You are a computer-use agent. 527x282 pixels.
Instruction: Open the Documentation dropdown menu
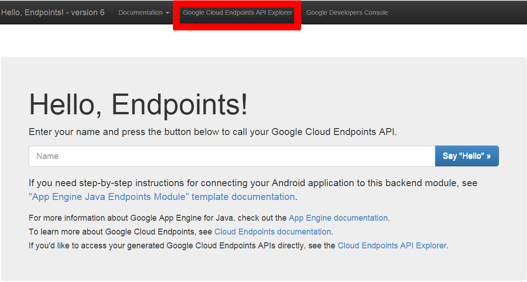141,12
